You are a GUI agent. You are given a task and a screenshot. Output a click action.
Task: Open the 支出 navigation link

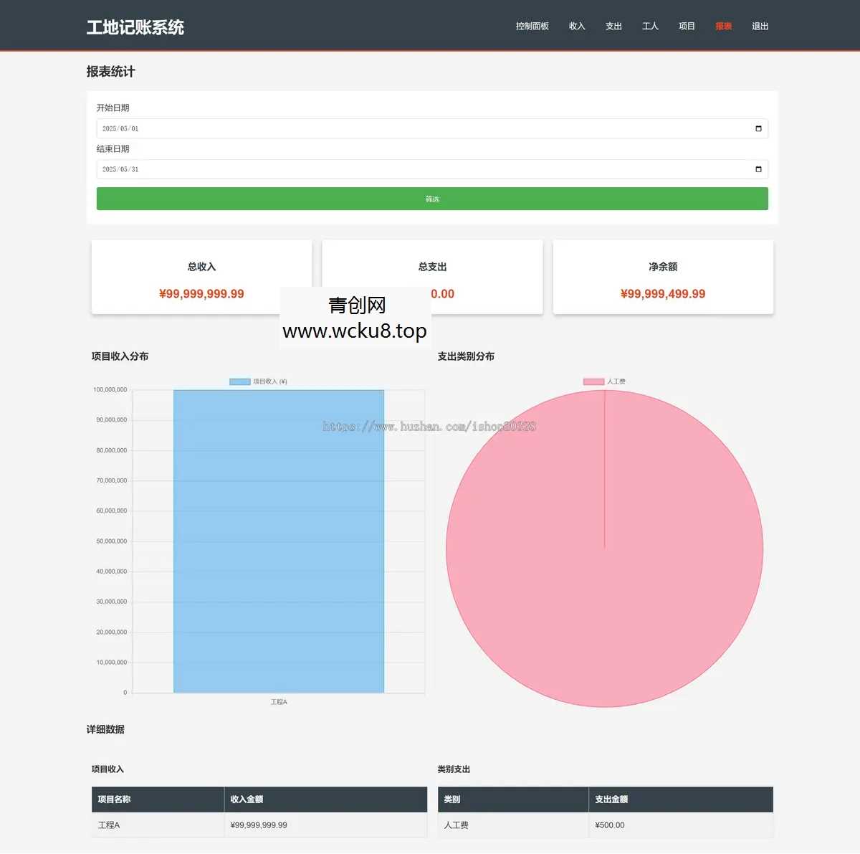(613, 27)
